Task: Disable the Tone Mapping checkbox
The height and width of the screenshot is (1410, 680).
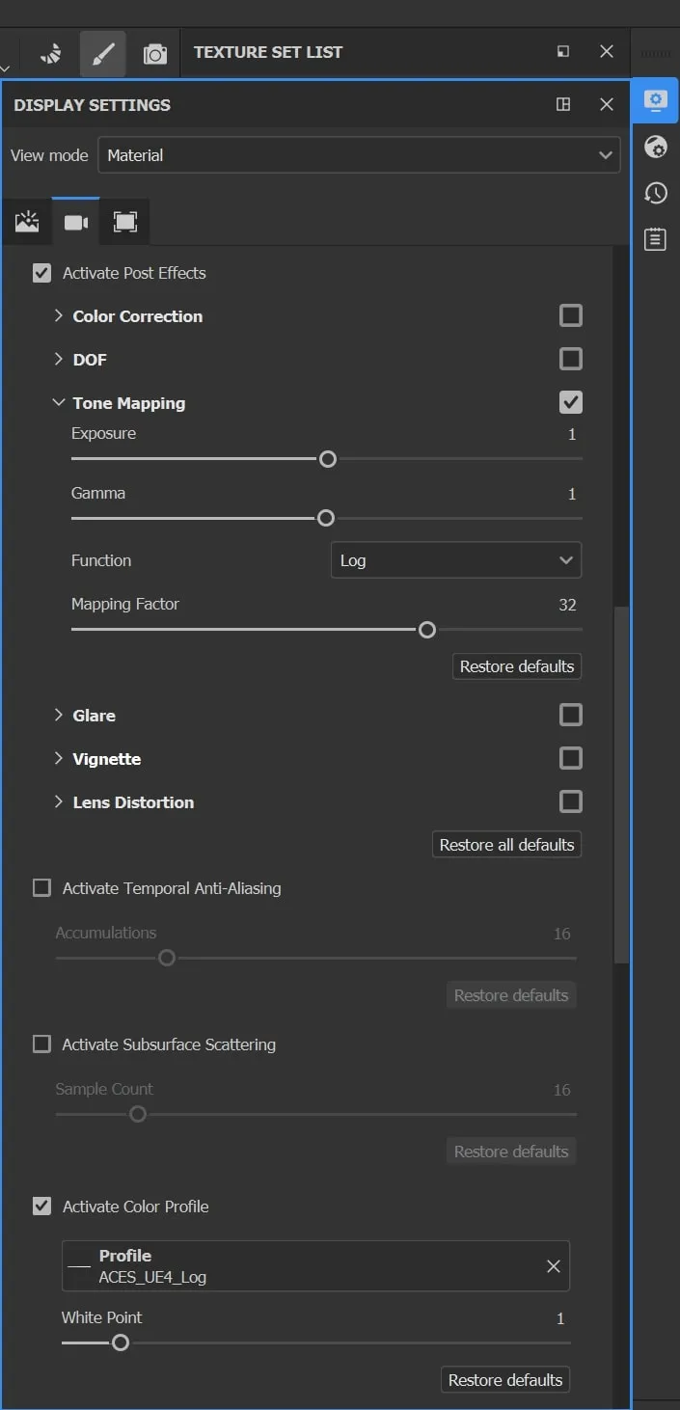Action: (571, 402)
